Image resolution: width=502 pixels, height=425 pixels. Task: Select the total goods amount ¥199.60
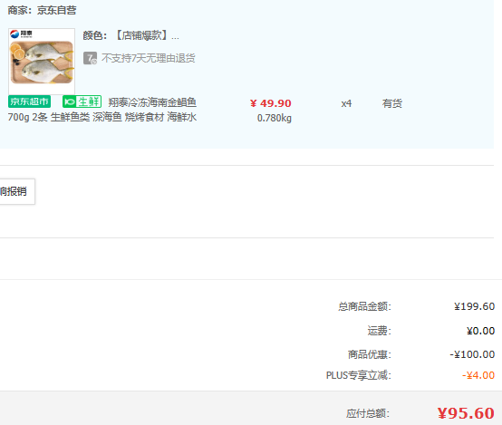click(475, 306)
